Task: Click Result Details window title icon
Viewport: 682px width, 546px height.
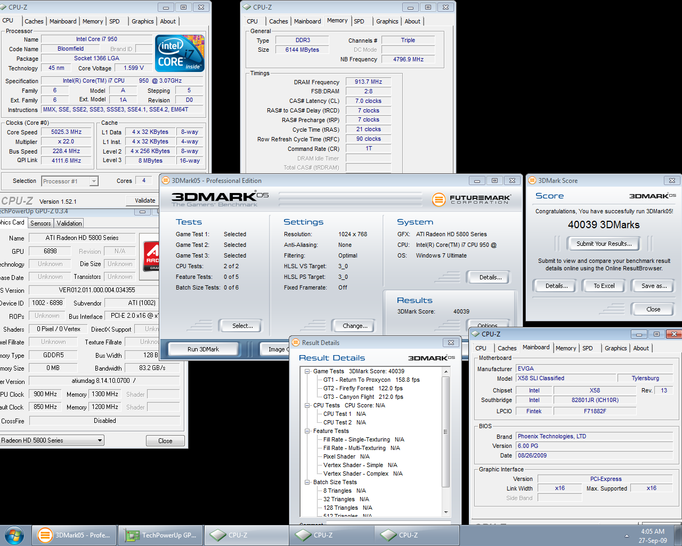Action: coord(296,343)
